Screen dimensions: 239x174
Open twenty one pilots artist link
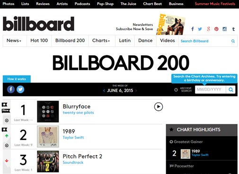[78, 113]
